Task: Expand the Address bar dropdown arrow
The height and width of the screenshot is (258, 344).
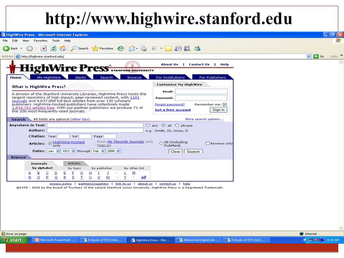Action: point(309,56)
